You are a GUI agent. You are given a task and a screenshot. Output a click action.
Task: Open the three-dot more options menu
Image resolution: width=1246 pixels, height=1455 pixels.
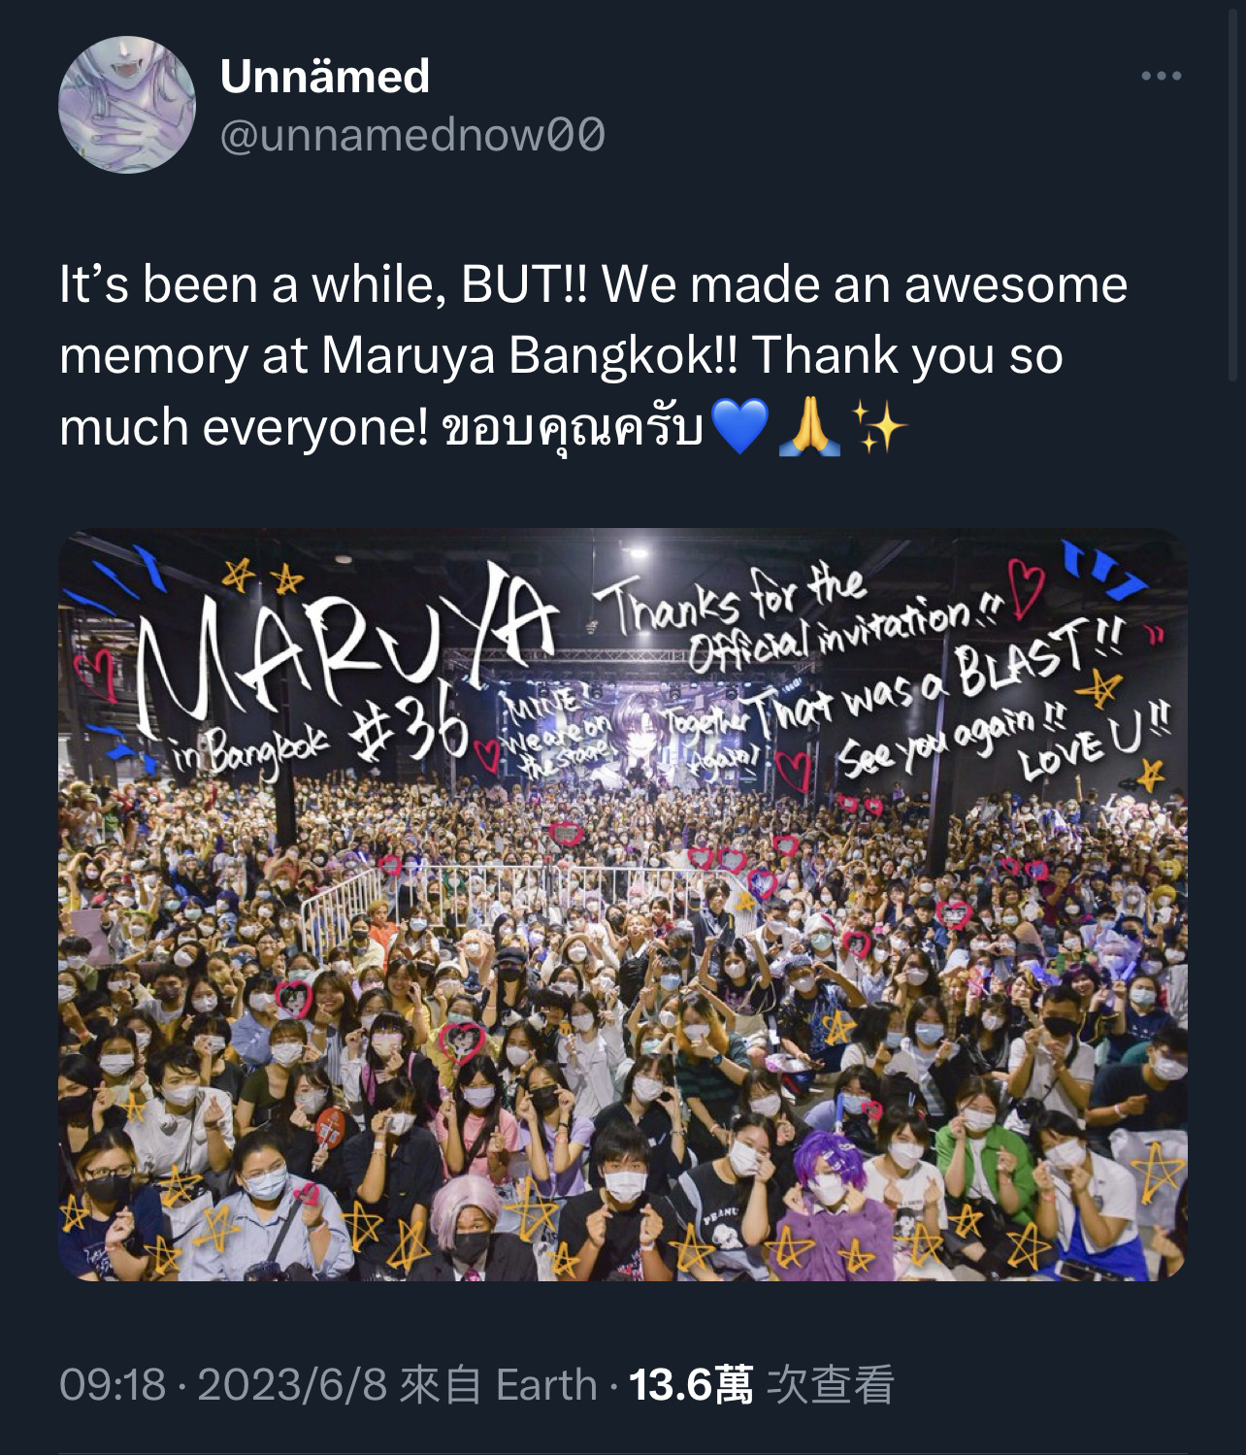(x=1161, y=76)
